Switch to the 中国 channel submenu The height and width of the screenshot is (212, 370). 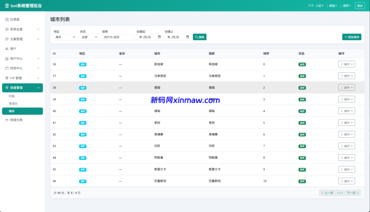pos(15,96)
